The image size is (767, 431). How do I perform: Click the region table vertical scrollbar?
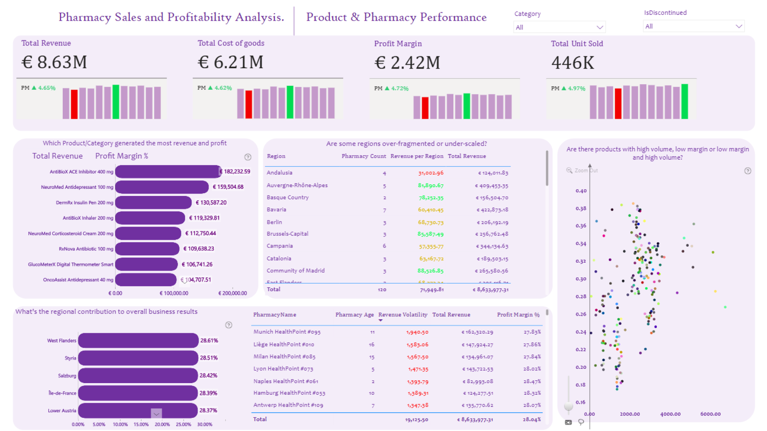pos(547,168)
